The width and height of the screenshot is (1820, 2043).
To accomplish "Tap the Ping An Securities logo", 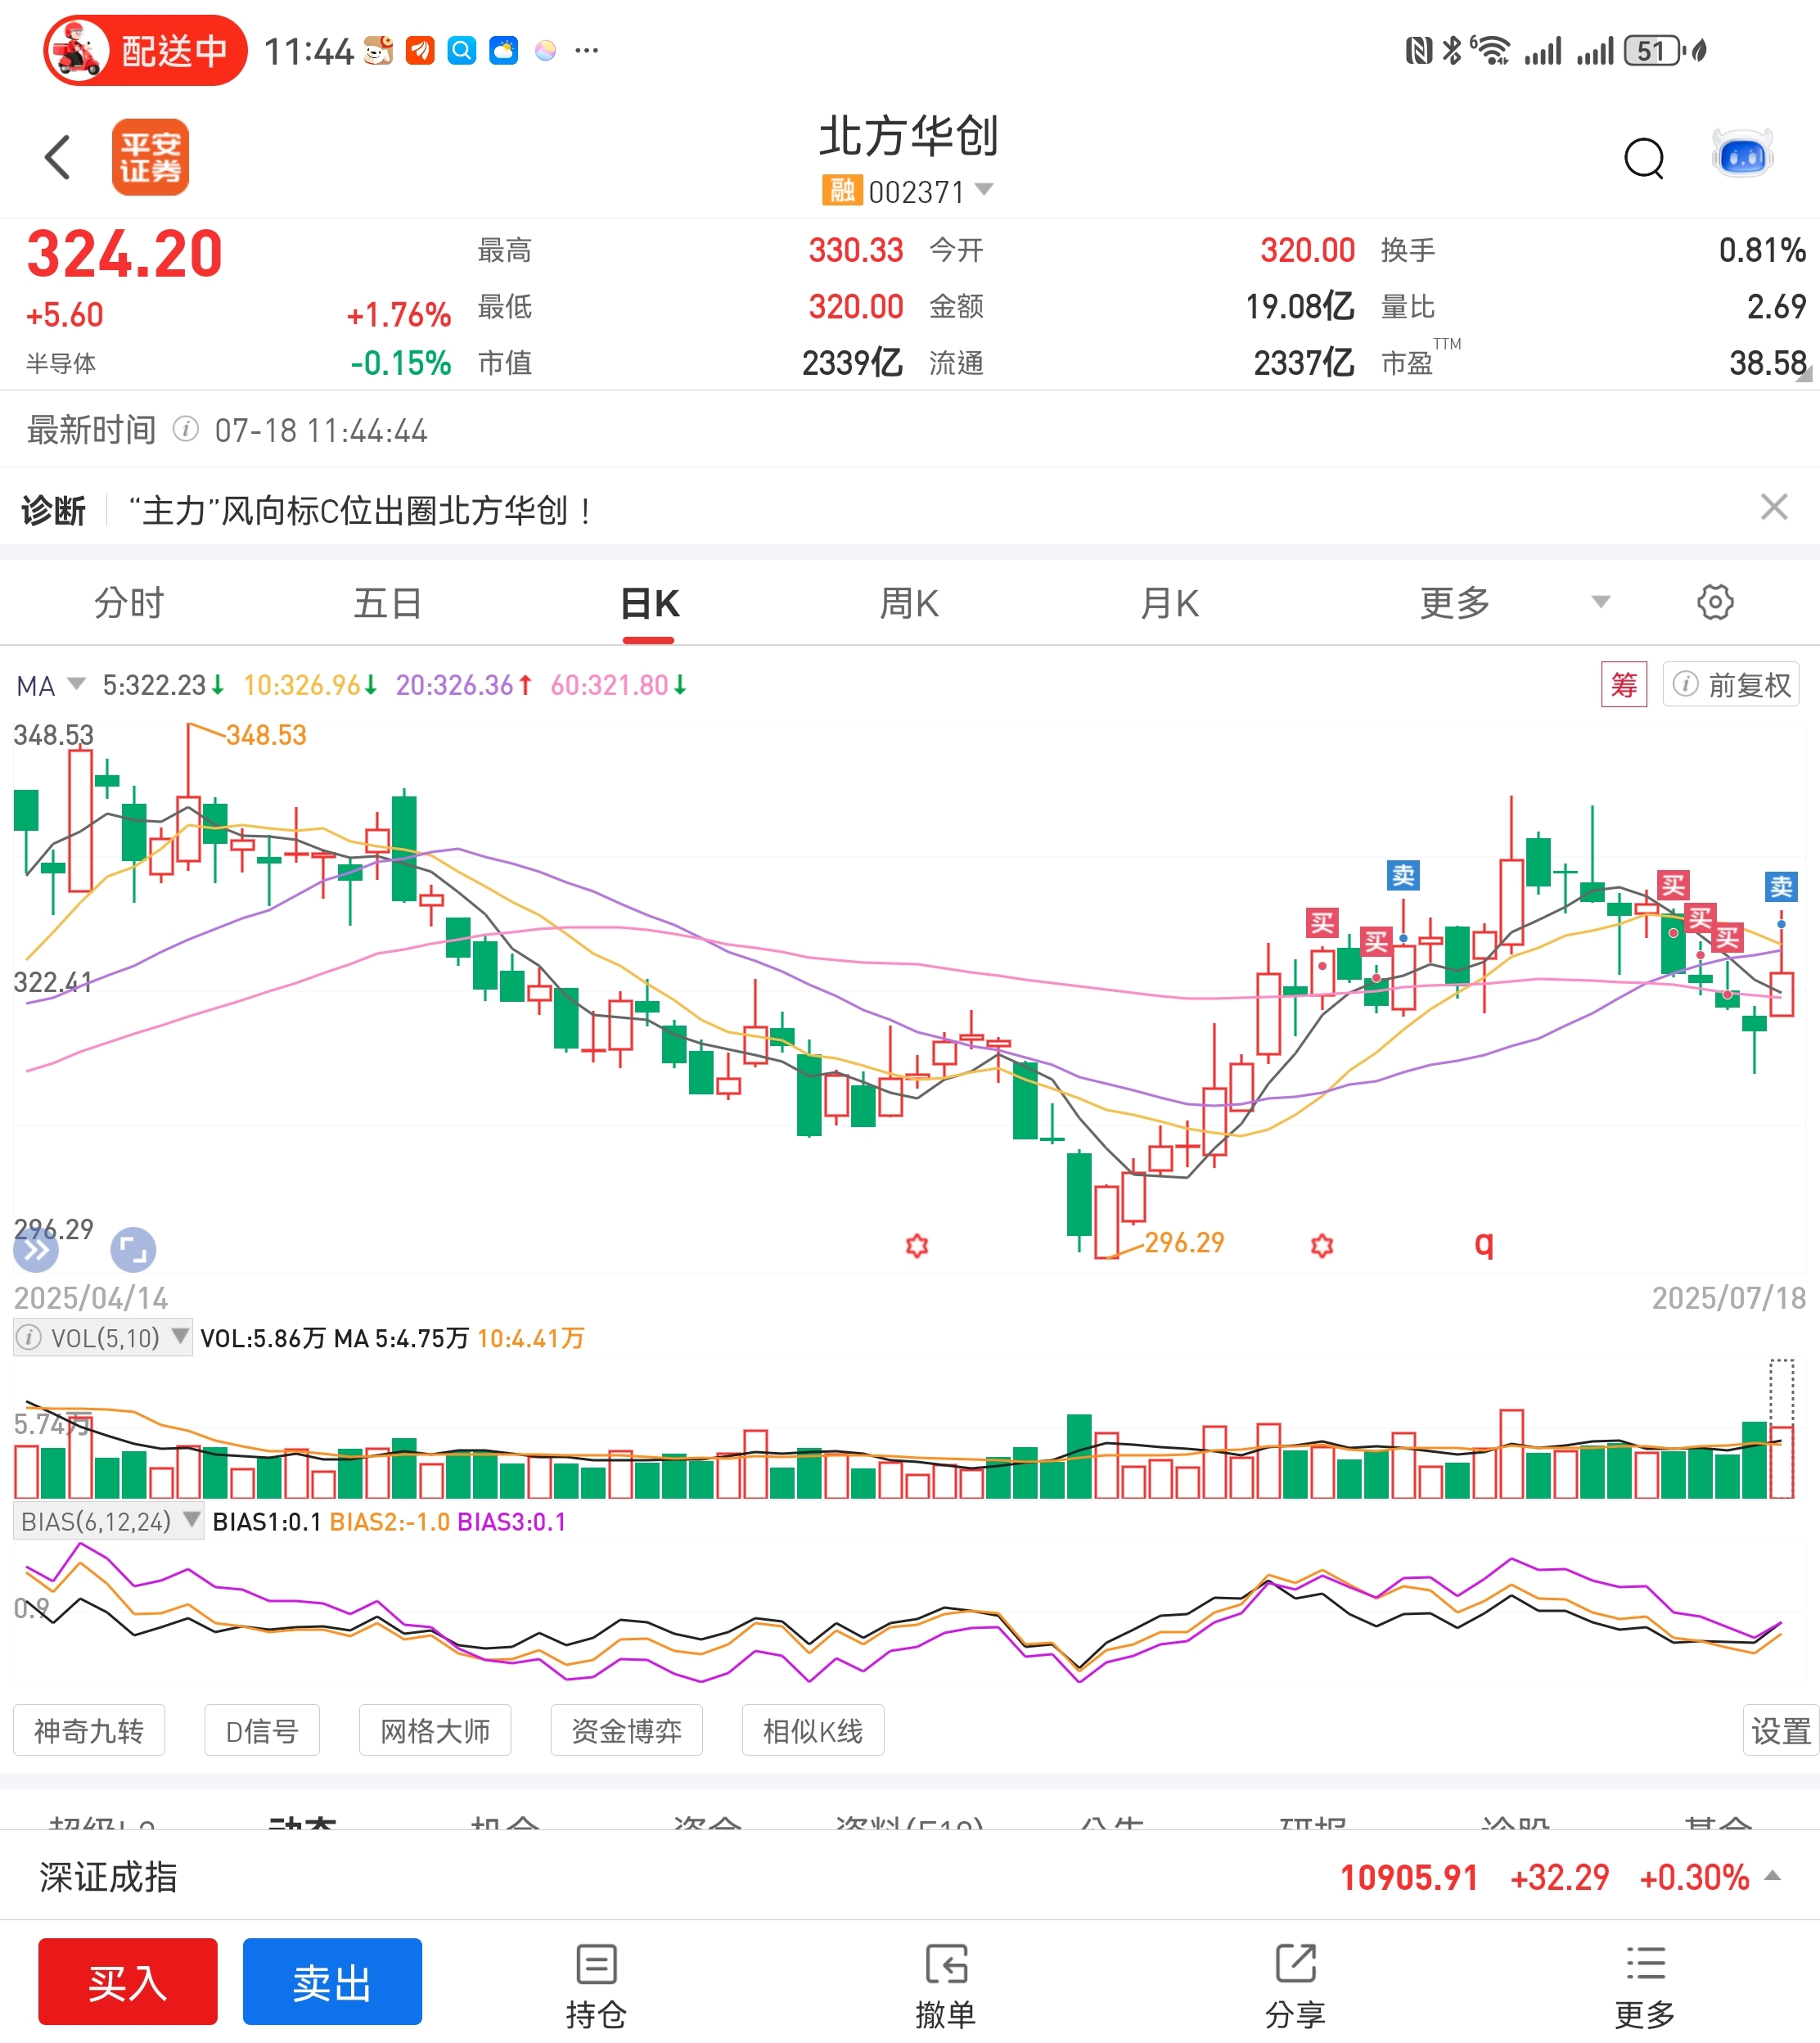I will pos(150,157).
